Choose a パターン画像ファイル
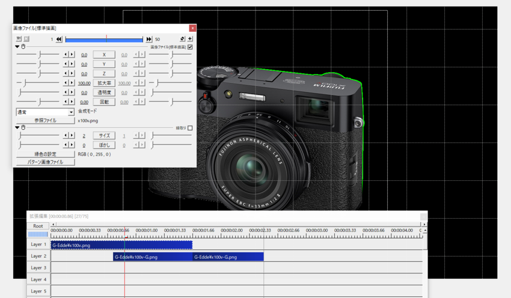 point(45,162)
